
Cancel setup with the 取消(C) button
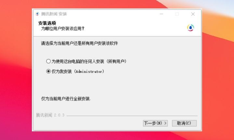click(x=184, y=123)
